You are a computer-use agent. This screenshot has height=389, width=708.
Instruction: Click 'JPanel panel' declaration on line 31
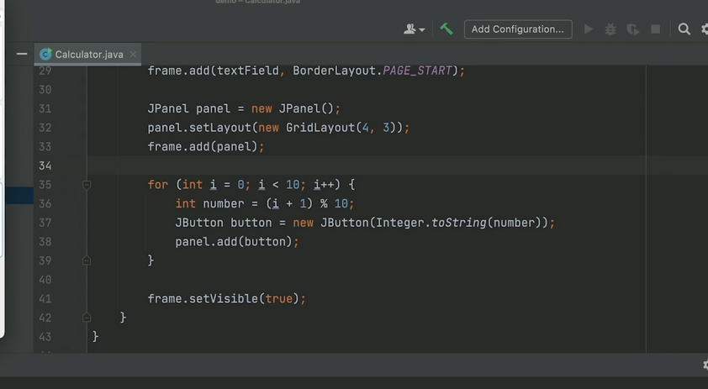[x=244, y=108]
